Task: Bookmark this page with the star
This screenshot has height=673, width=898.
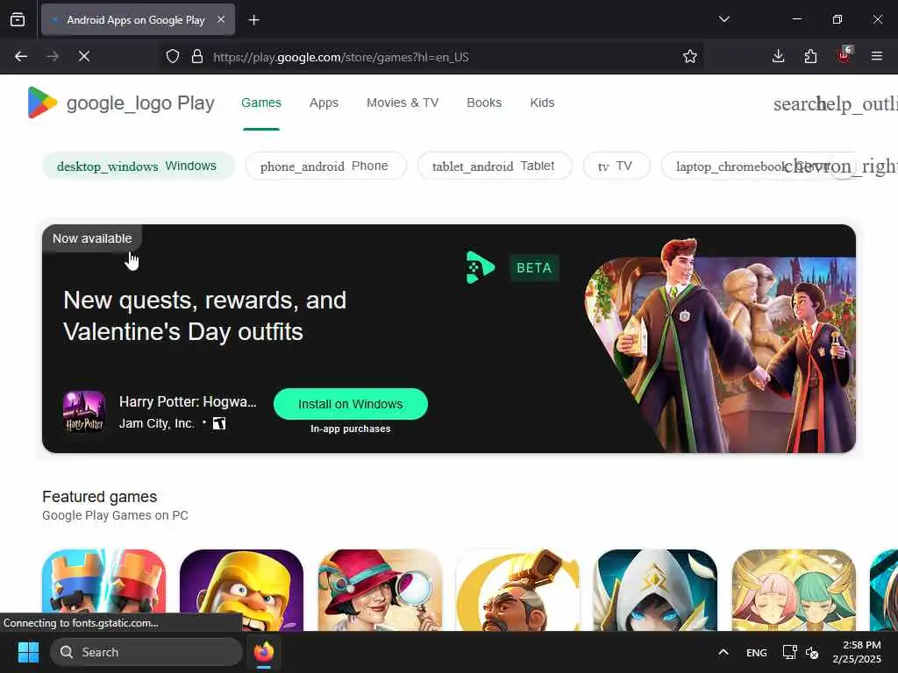Action: coord(689,56)
